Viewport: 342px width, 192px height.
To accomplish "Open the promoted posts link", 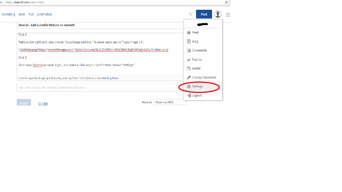I will click(45, 14).
